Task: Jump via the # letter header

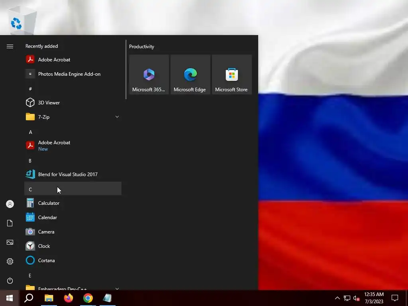Action: click(x=73, y=89)
